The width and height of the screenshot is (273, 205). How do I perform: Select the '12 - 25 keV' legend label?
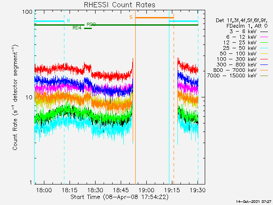tap(240, 43)
